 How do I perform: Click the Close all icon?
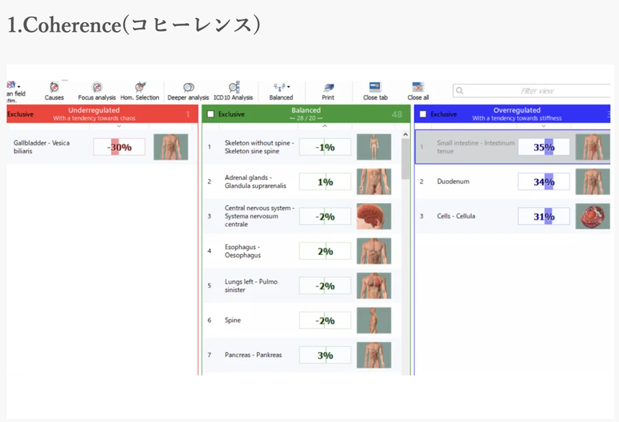[417, 90]
